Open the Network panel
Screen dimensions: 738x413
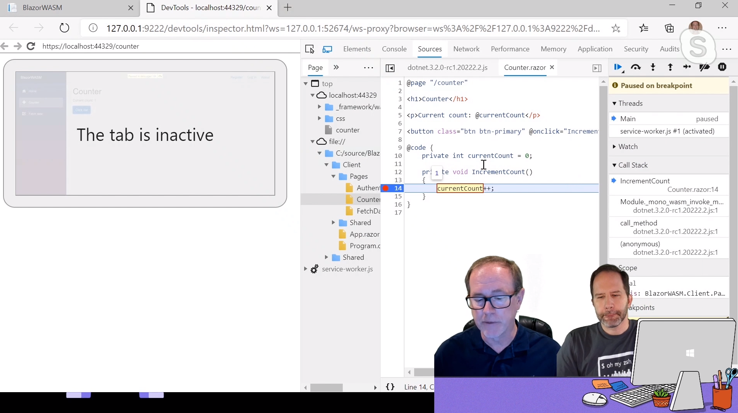[466, 49]
